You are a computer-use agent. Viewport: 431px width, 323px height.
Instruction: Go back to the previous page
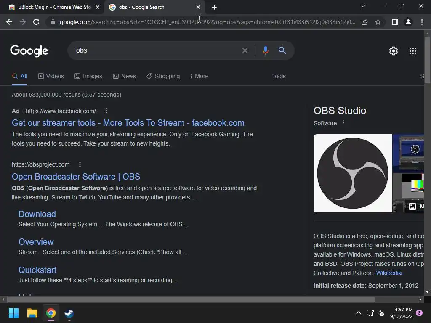click(x=9, y=22)
